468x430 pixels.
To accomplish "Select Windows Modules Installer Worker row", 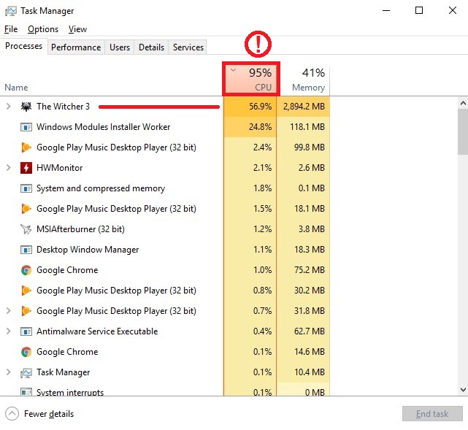I will point(165,127).
